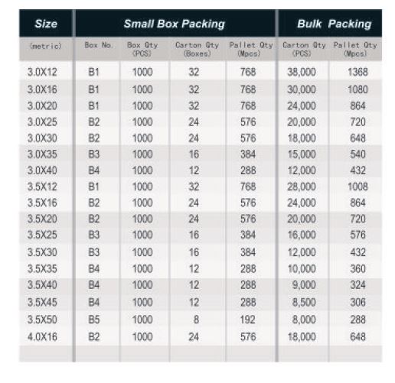
Task: Click the 38,000 bulk carton quantity
Action: click(x=302, y=72)
